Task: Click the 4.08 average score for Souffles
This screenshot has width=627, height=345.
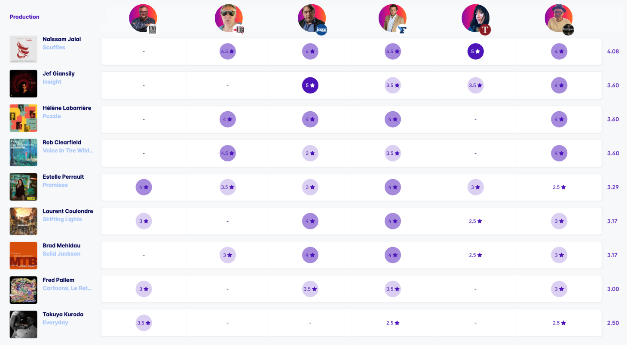Action: point(612,51)
